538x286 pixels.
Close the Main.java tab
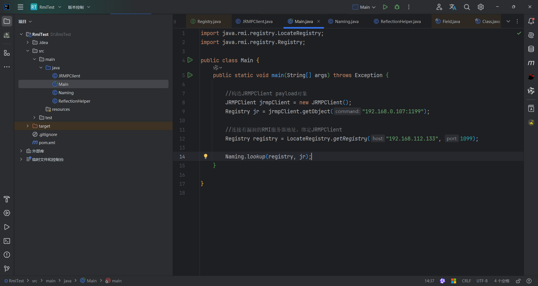318,21
